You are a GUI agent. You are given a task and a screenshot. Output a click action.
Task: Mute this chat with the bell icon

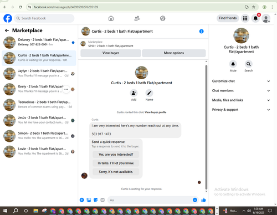(233, 64)
